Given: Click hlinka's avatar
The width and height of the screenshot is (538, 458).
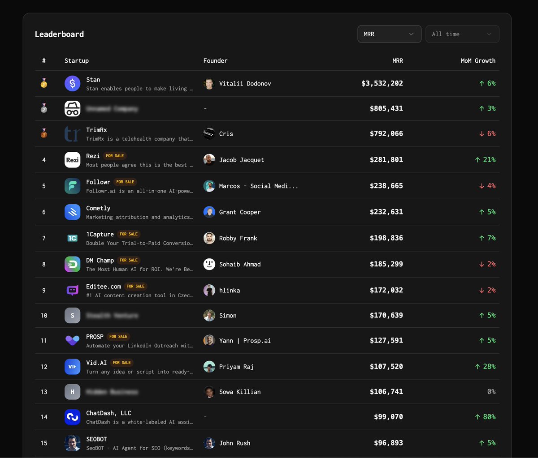Looking at the screenshot, I should click(209, 290).
